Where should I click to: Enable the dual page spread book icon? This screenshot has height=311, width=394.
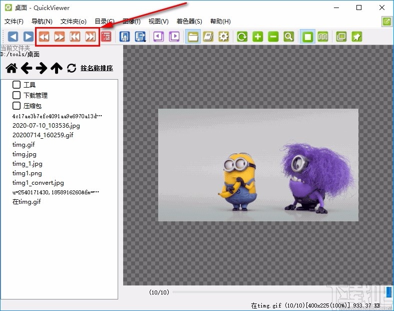click(x=323, y=37)
